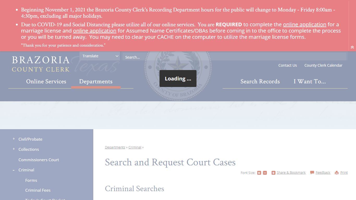Image resolution: width=356 pixels, height=200 pixels.
Task: Click the Search and Request Court Cases heading
Action: (x=170, y=162)
